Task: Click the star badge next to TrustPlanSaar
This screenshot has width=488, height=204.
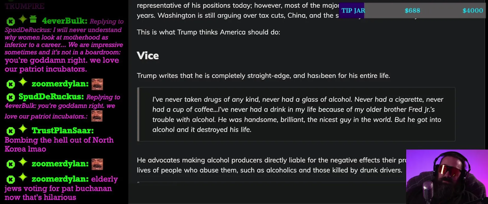Action: click(23, 129)
